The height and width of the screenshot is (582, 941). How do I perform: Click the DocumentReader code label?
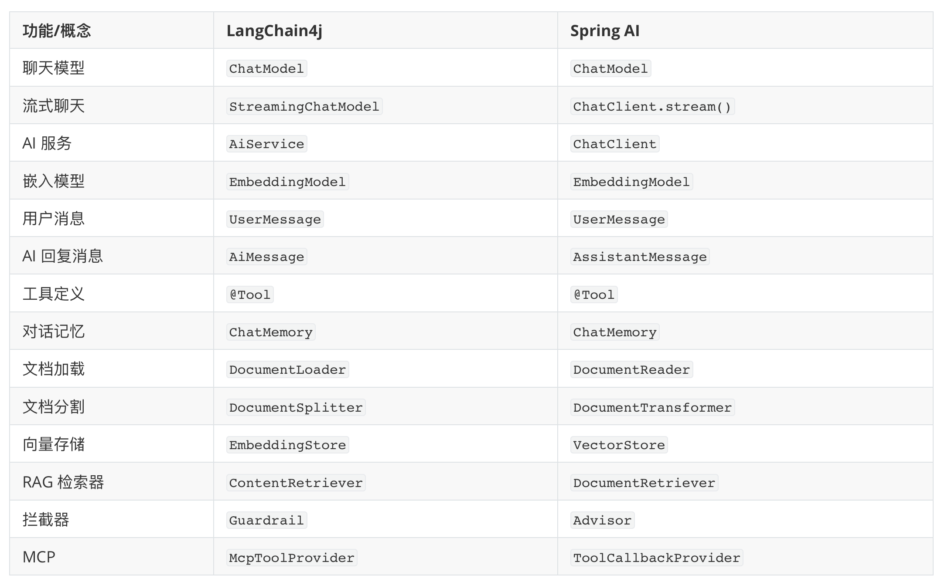(631, 370)
